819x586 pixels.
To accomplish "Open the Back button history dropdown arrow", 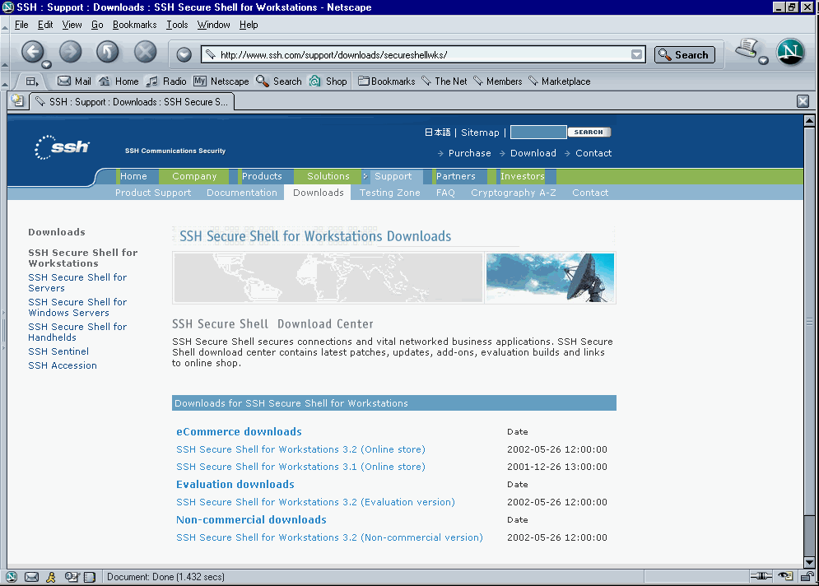I will pyautogui.click(x=47, y=64).
